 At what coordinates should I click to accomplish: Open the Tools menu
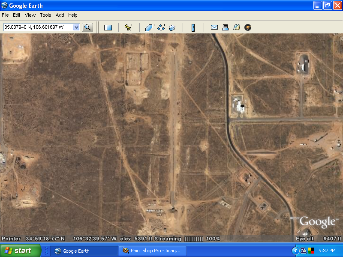pyautogui.click(x=45, y=15)
